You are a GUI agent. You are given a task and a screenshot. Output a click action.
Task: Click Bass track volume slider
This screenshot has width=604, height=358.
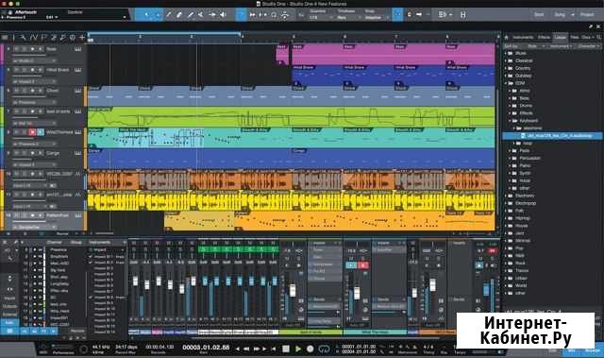tap(29, 55)
